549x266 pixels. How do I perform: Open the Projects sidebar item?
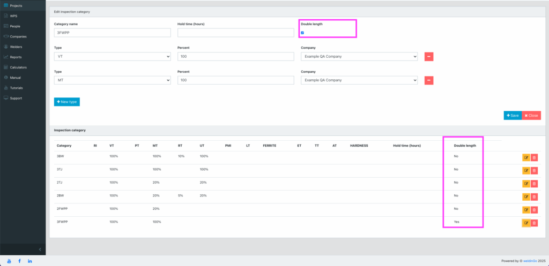(23, 5)
